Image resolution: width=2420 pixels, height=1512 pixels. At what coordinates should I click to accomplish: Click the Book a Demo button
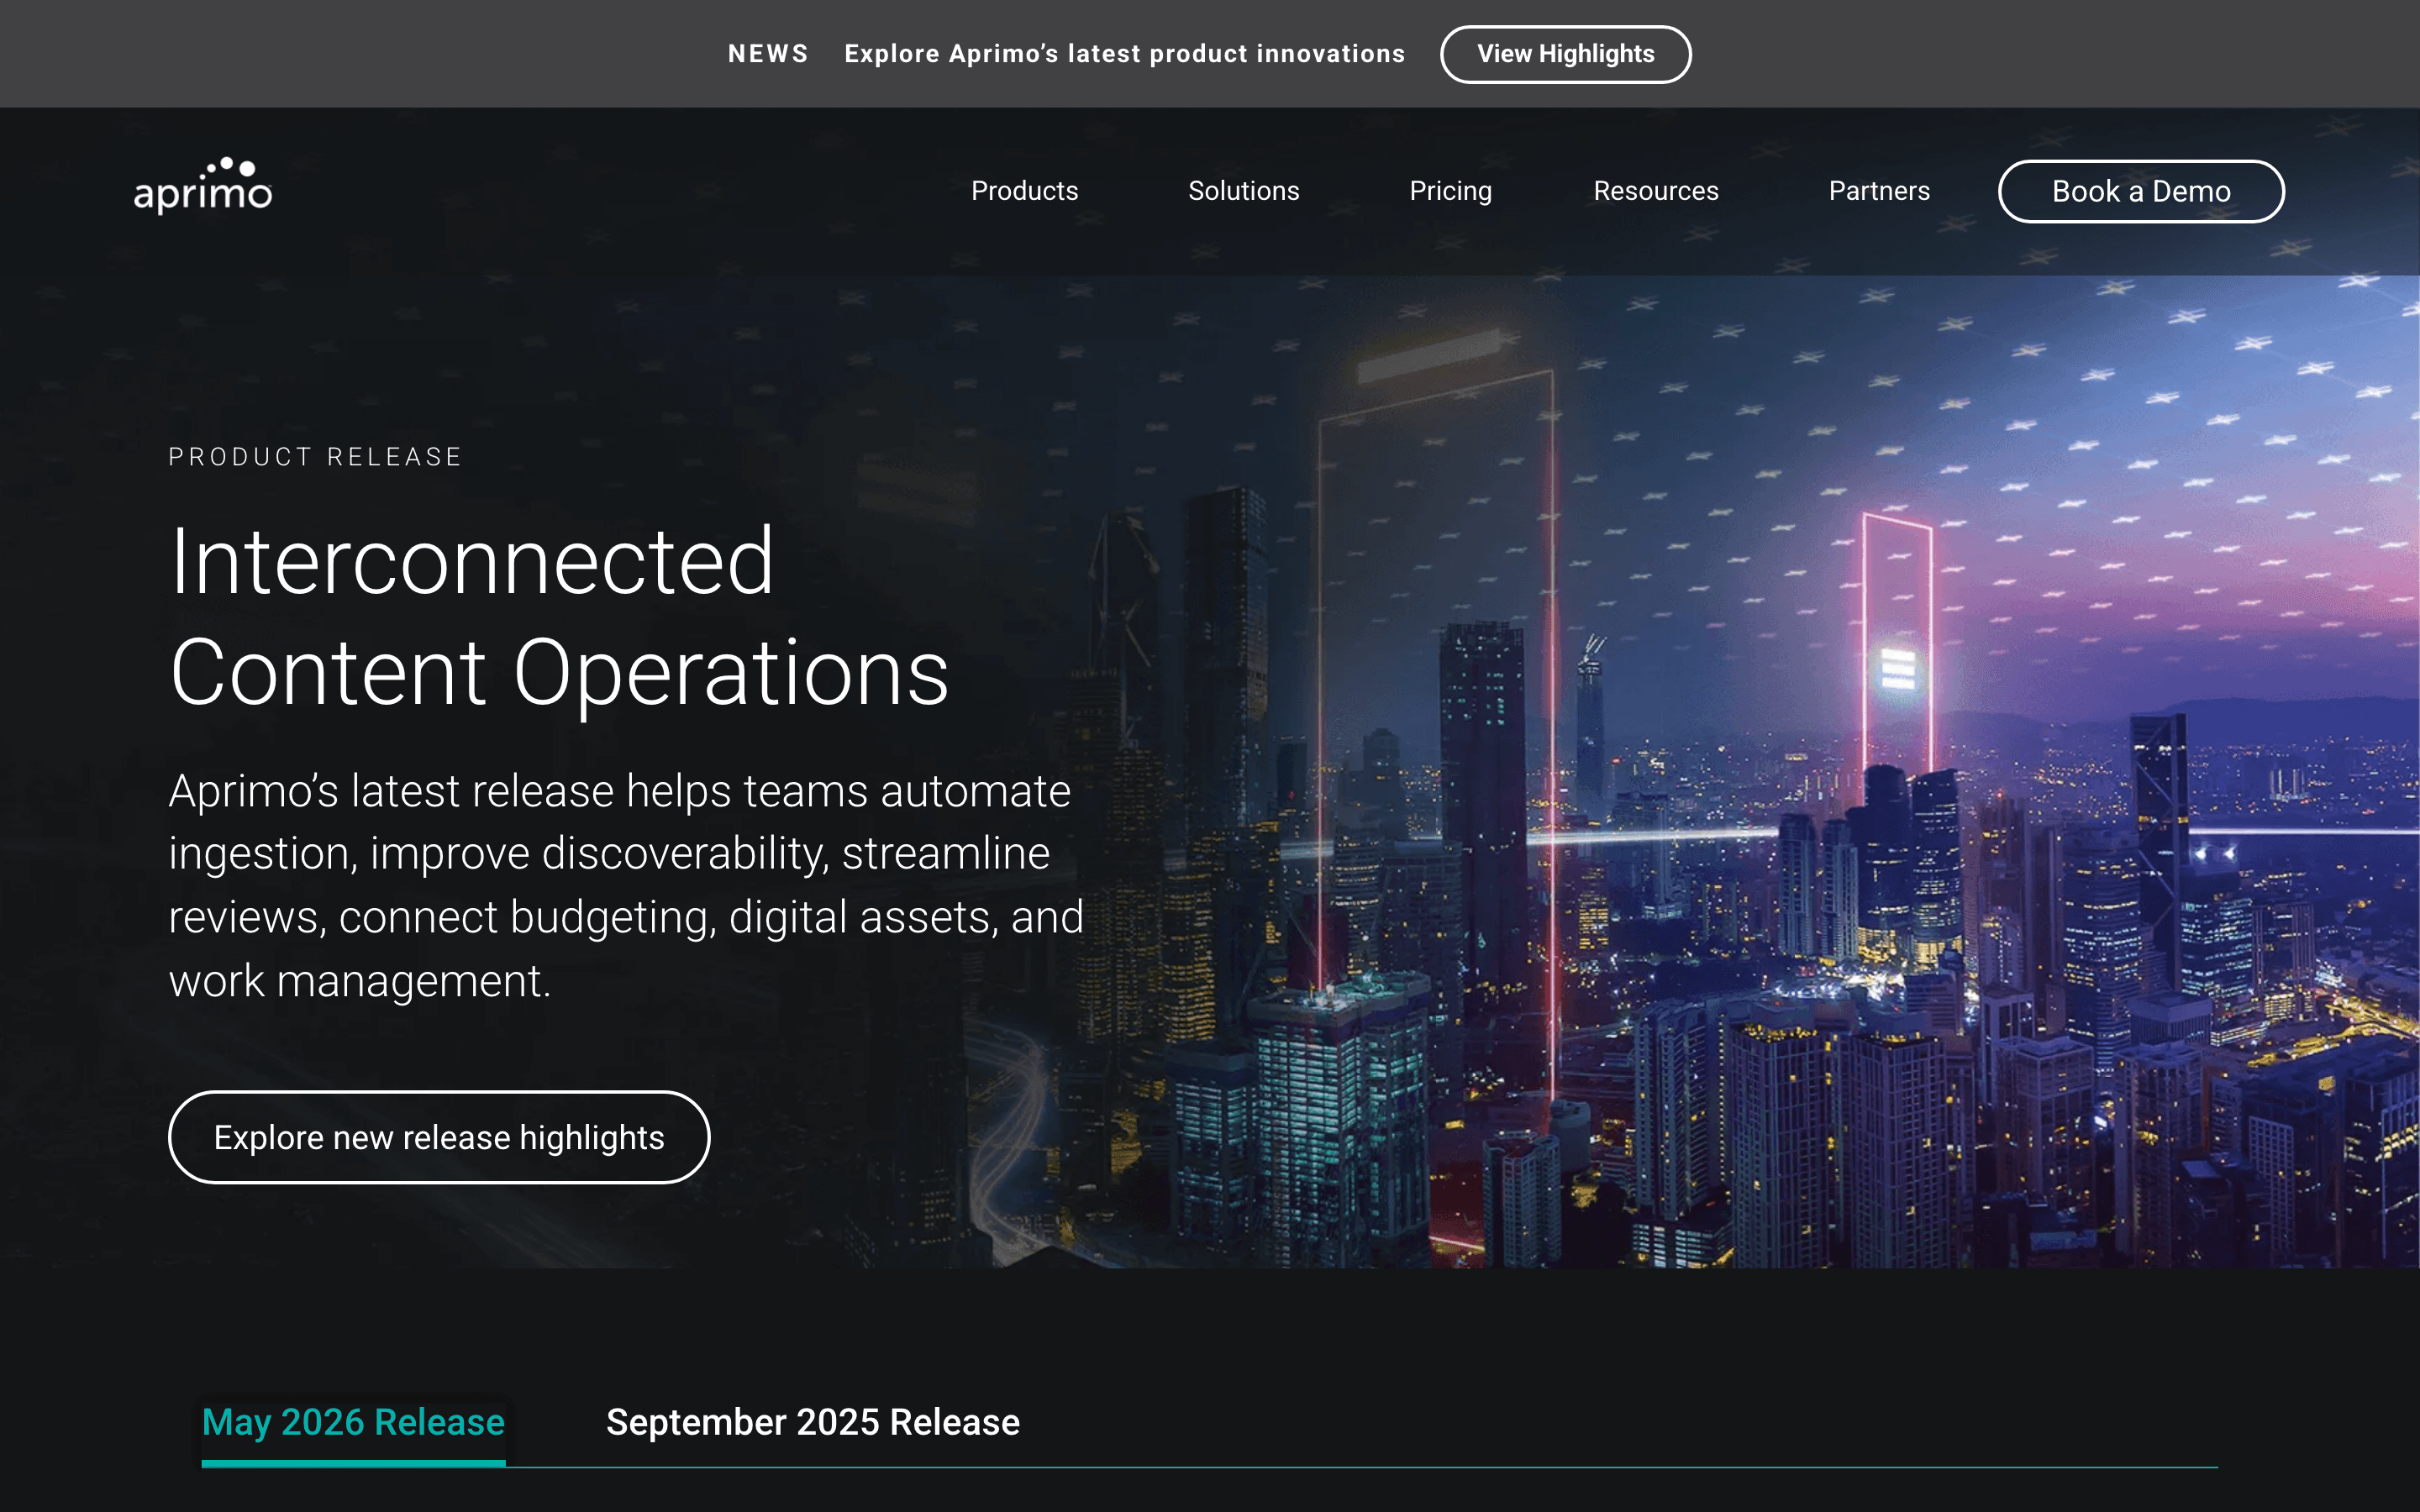click(2140, 191)
